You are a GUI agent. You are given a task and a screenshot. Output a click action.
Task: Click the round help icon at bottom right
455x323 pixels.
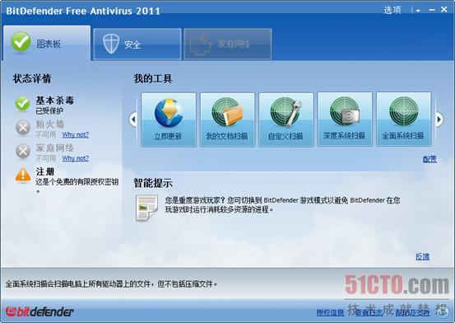(442, 311)
